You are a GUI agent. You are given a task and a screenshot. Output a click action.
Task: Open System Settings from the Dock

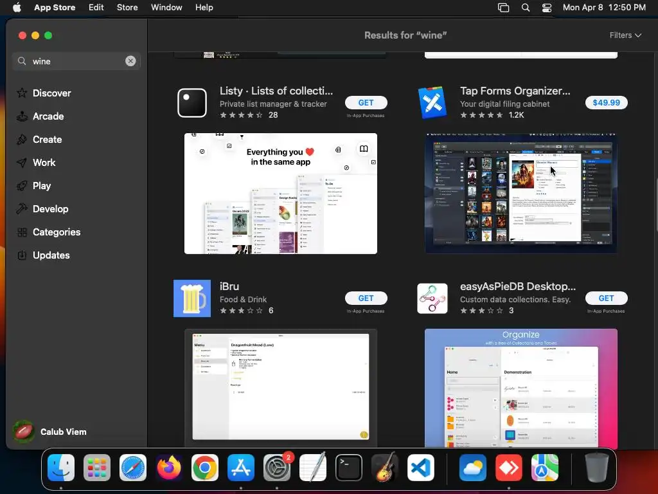[x=277, y=468]
